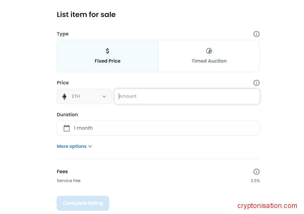Expand More options
Viewport: 304px width, 214px height.
(72, 146)
